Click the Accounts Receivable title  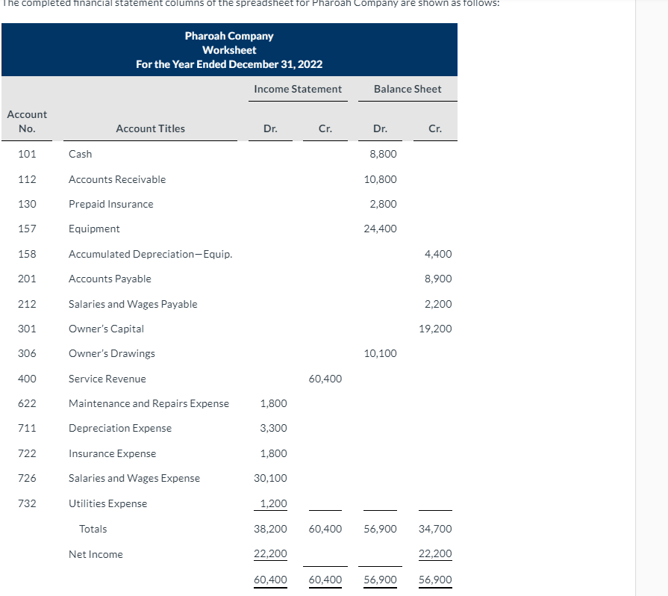coord(116,179)
